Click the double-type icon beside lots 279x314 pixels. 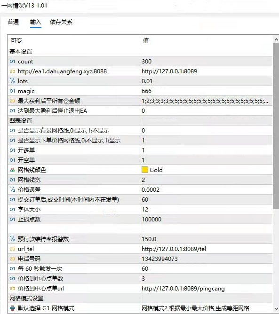tap(12, 81)
